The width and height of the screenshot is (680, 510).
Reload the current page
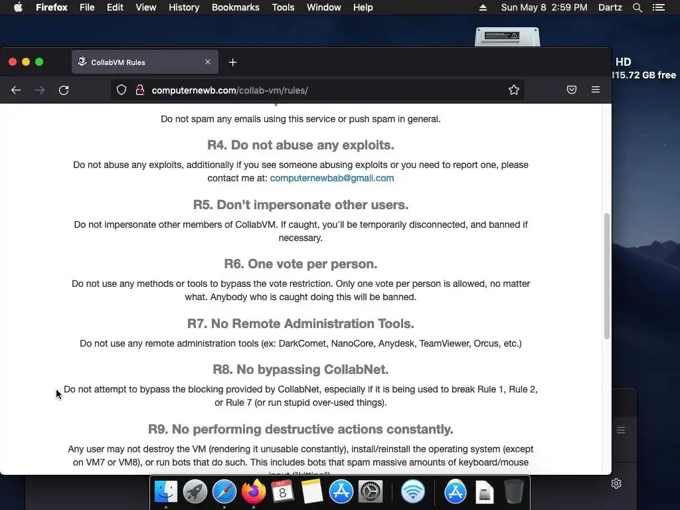[64, 90]
